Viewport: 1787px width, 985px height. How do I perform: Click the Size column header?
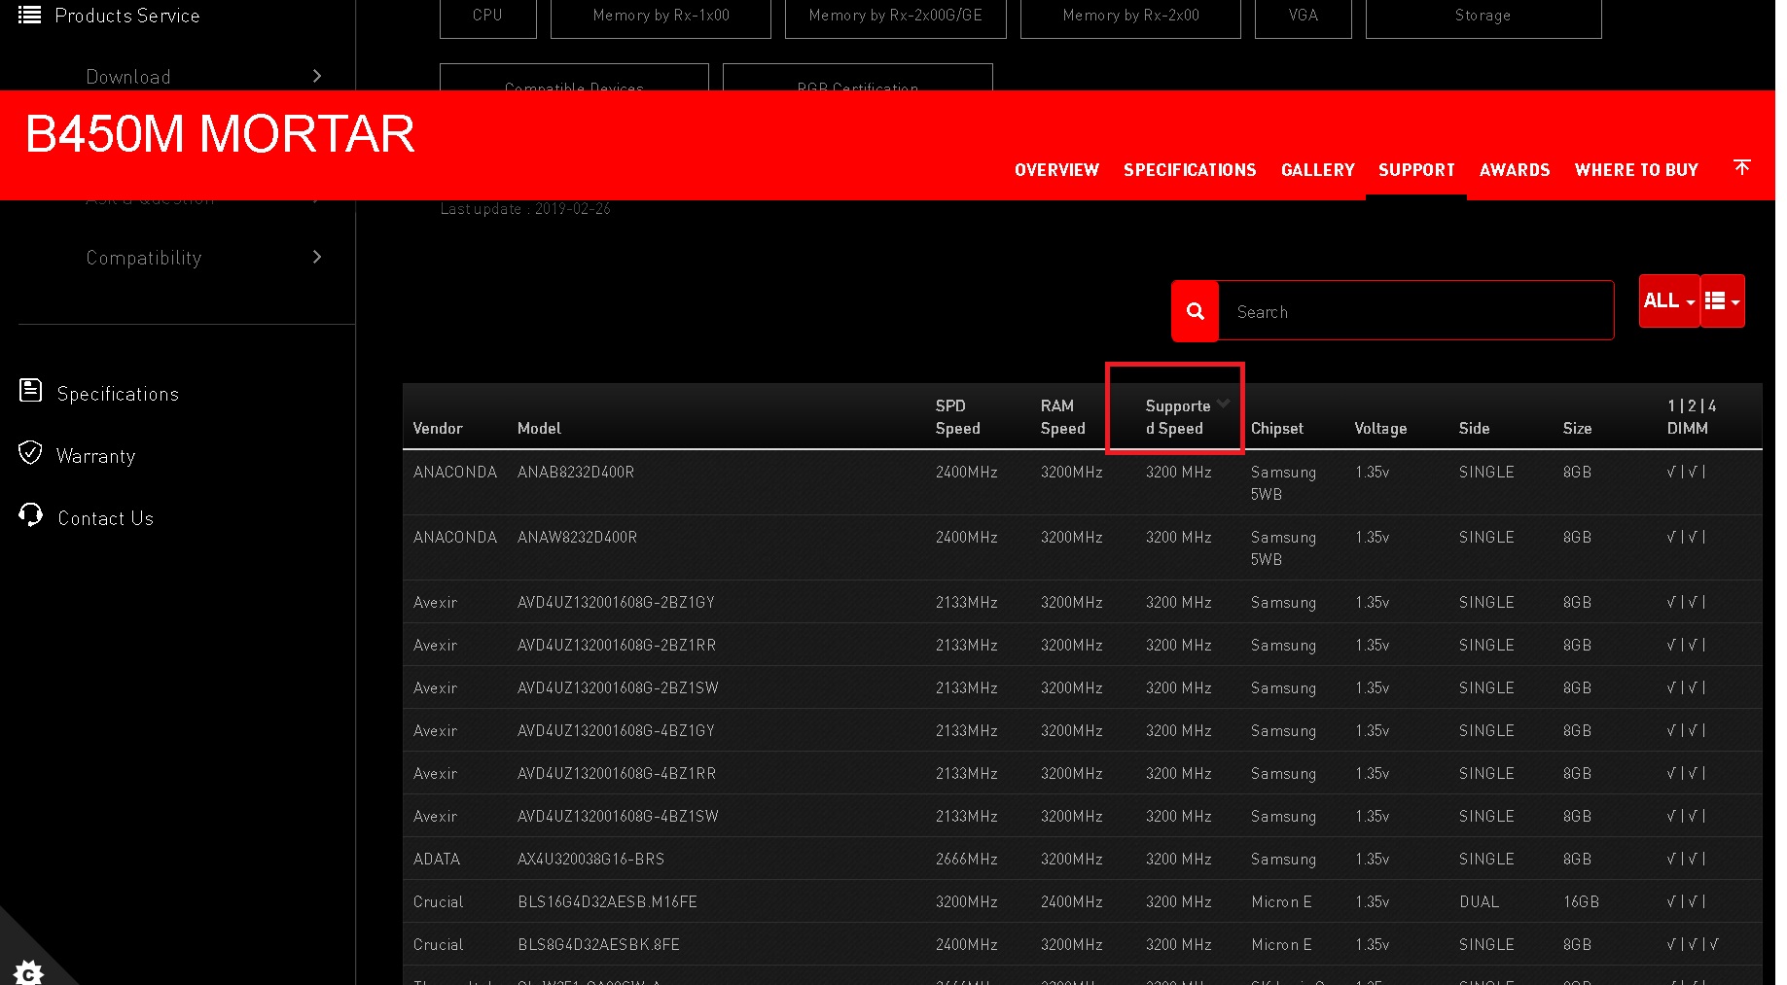1577,428
